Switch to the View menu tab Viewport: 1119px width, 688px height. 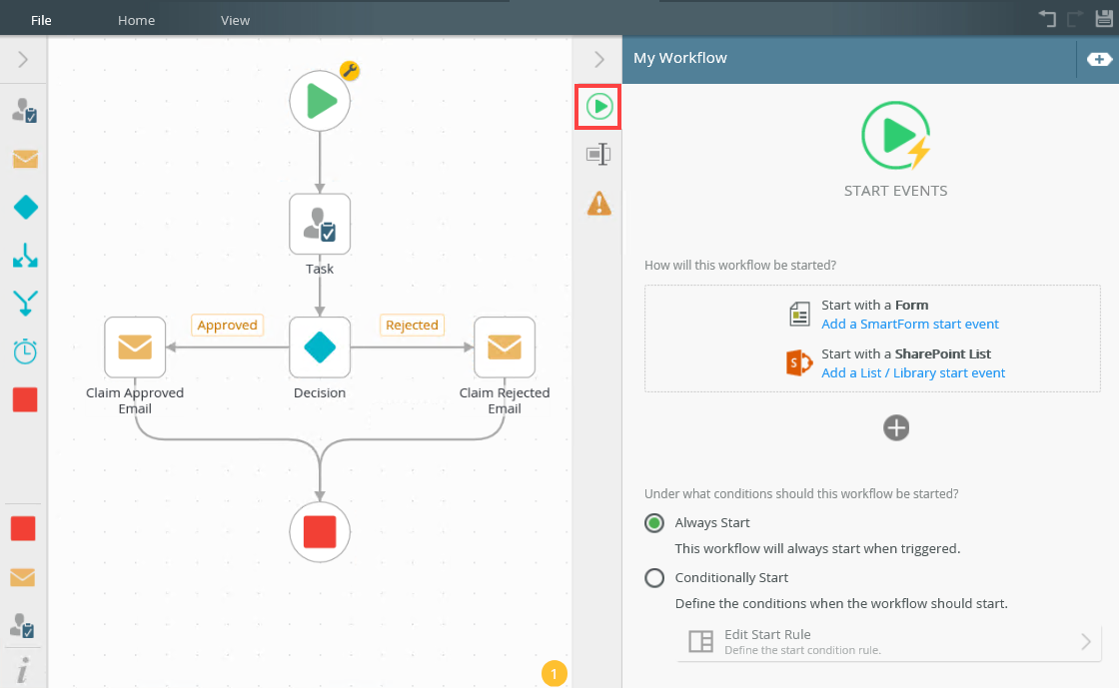(235, 20)
